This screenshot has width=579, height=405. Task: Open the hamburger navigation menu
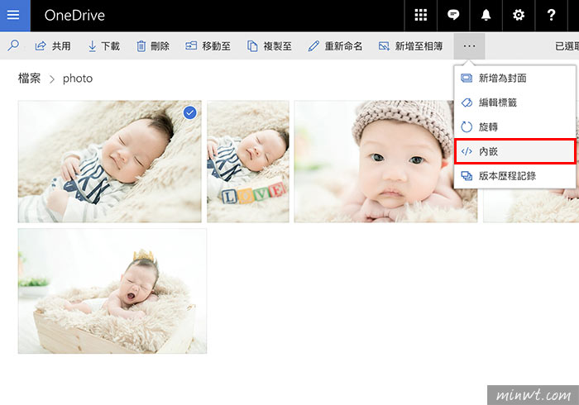tap(14, 15)
